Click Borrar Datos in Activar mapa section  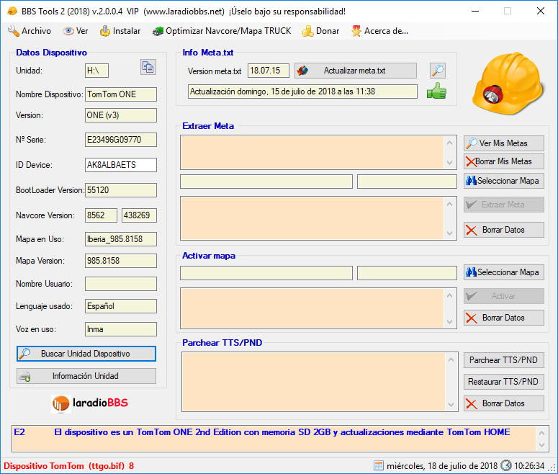click(503, 318)
